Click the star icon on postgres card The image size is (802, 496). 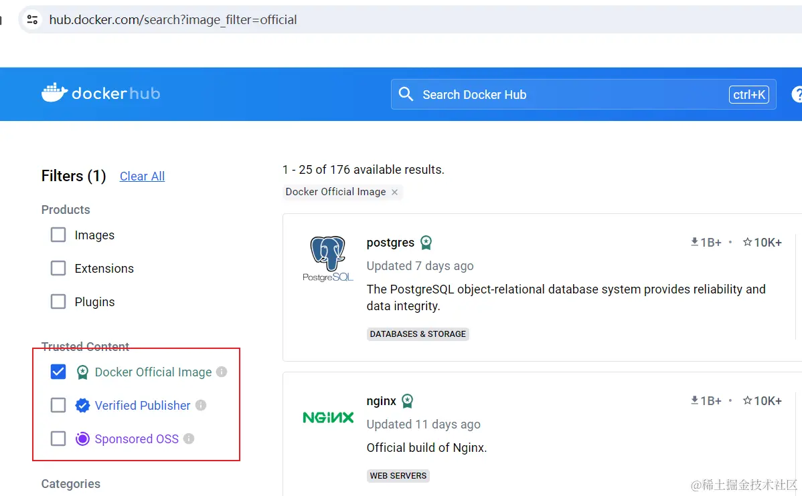click(747, 242)
